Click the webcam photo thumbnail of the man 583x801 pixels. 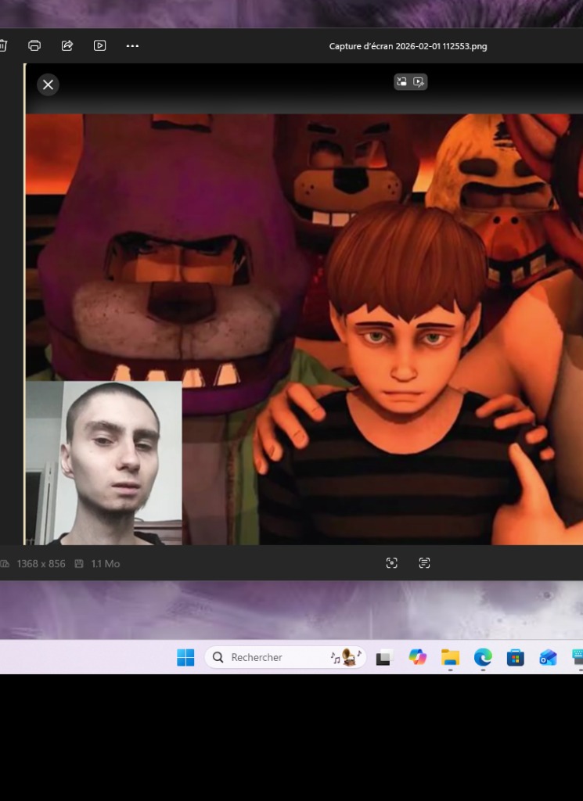point(104,463)
